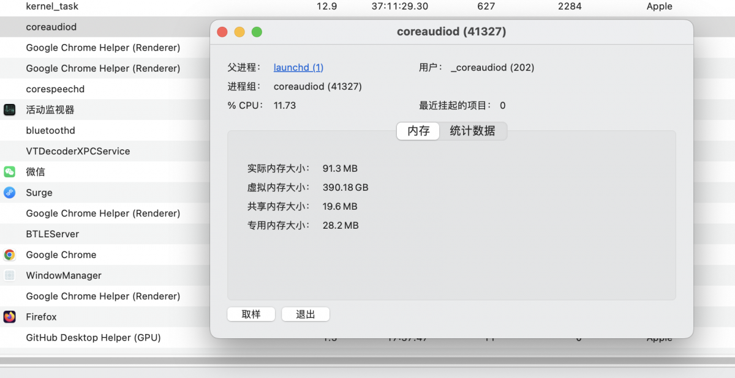Viewport: 735px width, 378px height.
Task: Close the coreaudiod info window
Action: coord(222,32)
